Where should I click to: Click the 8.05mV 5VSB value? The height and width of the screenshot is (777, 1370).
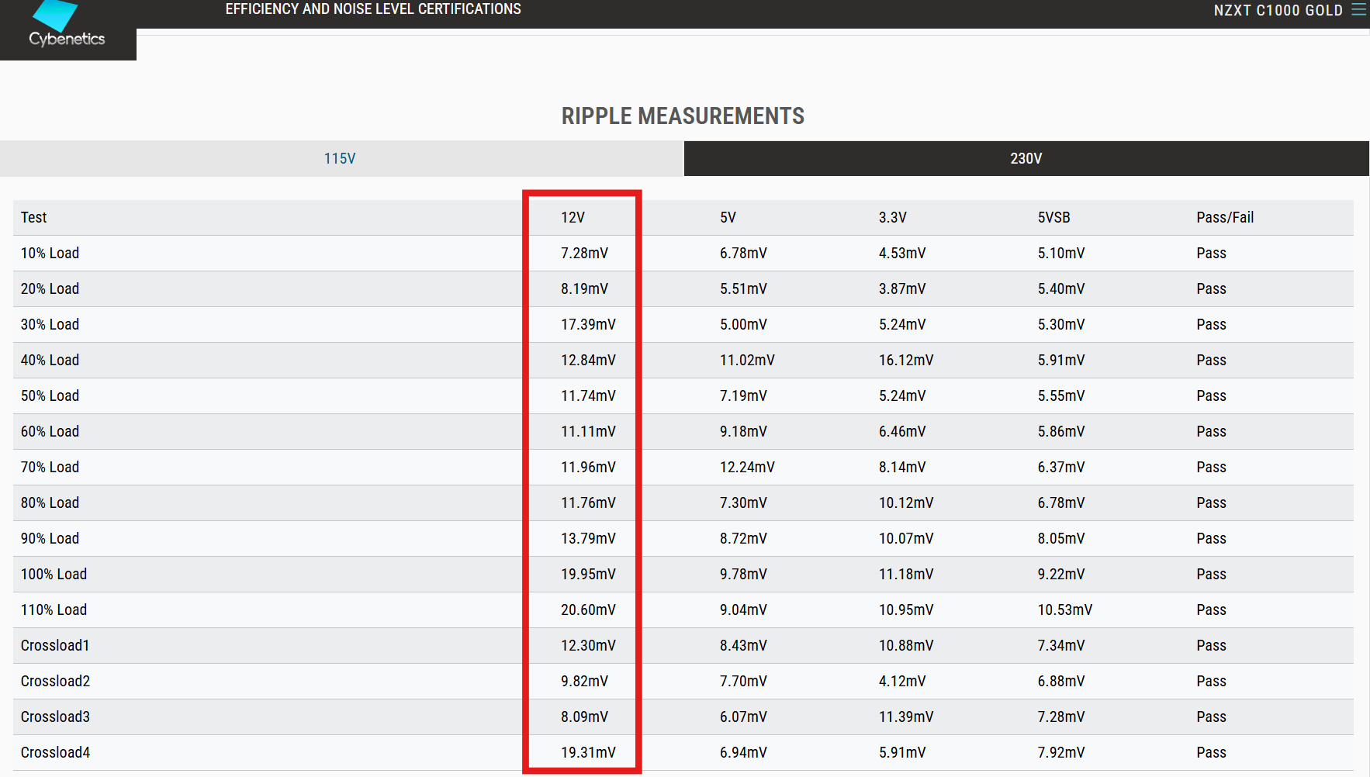tap(1061, 539)
